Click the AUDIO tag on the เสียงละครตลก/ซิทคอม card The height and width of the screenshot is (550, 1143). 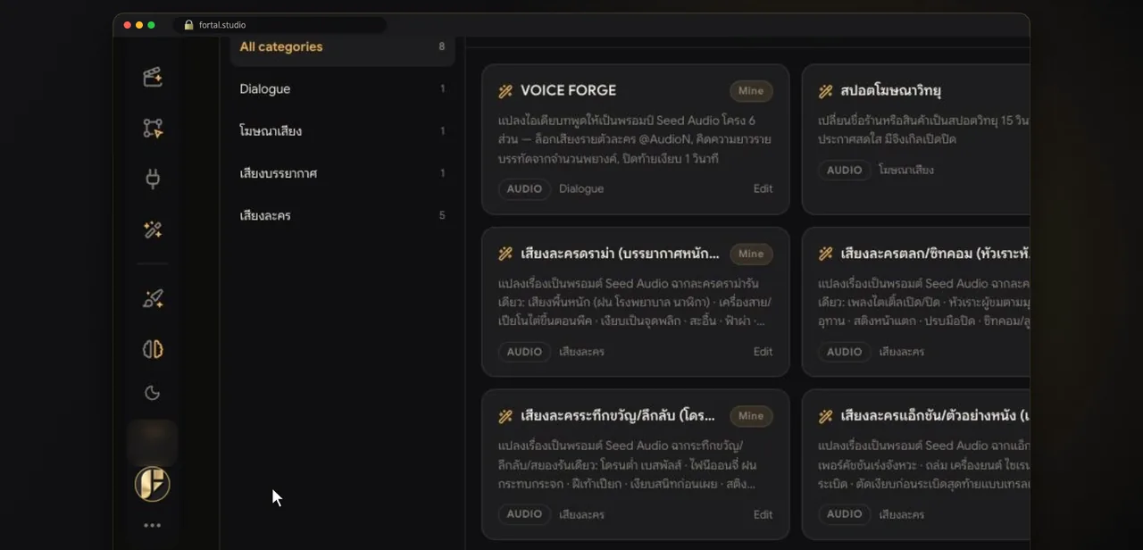tap(845, 352)
